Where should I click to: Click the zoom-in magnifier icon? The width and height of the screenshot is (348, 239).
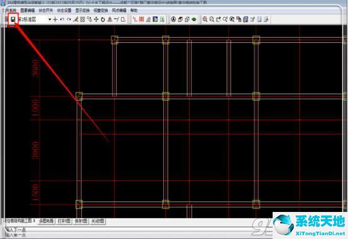[x=205, y=19]
